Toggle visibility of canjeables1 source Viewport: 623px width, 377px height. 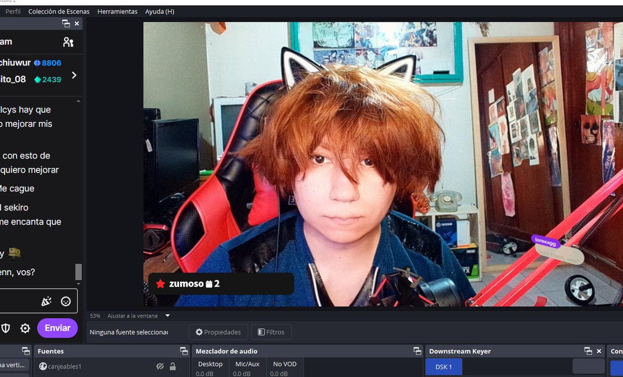(160, 367)
